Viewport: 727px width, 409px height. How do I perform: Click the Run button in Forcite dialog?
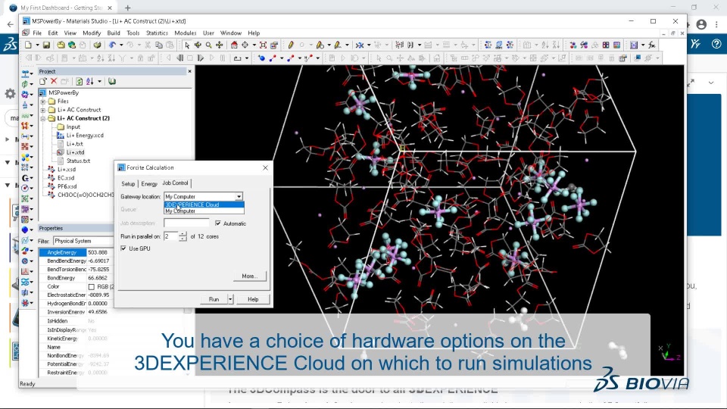[214, 300]
